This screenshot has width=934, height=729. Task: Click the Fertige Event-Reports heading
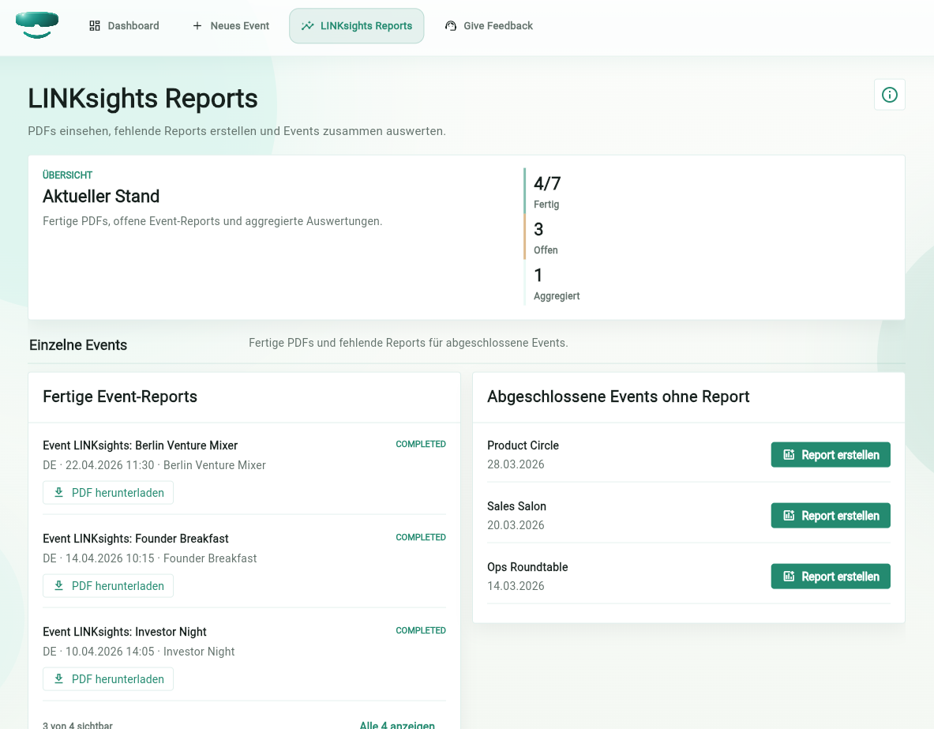(x=120, y=396)
